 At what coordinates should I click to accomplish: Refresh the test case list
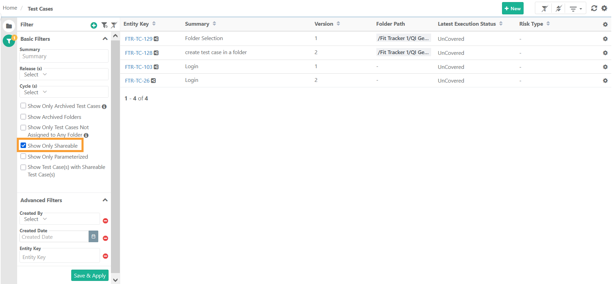coord(594,8)
